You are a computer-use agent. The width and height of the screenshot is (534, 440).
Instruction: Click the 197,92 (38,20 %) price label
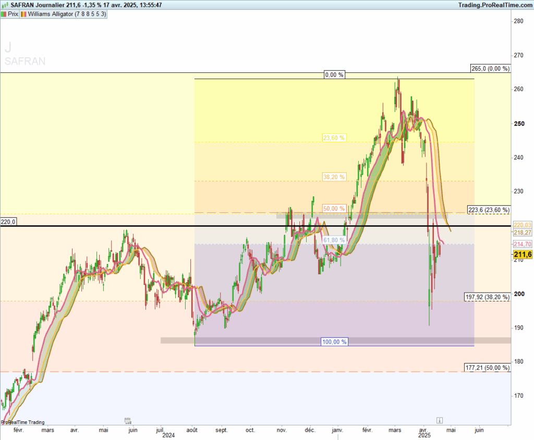tap(487, 297)
